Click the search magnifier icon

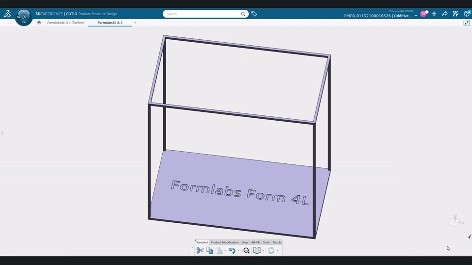pyautogui.click(x=243, y=14)
